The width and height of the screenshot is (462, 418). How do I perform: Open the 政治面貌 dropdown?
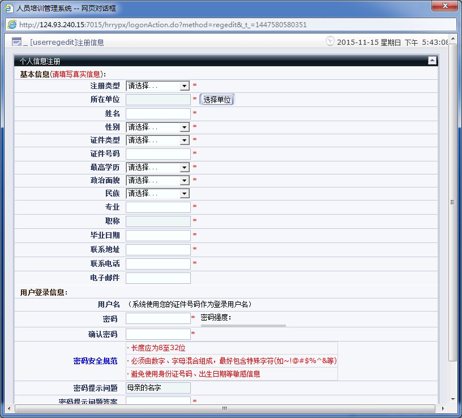157,180
